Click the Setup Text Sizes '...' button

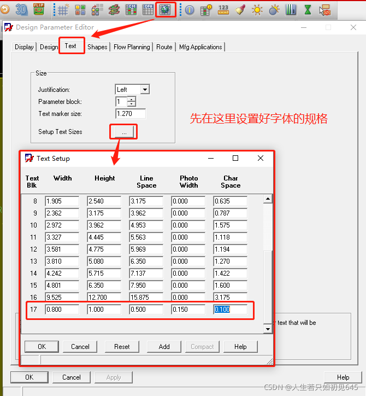pos(123,132)
